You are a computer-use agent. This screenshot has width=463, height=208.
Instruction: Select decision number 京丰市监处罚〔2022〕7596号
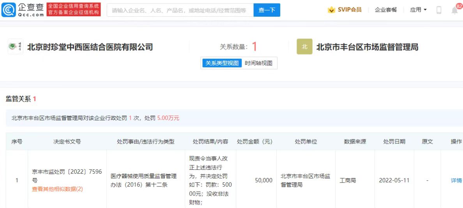coord(67,176)
